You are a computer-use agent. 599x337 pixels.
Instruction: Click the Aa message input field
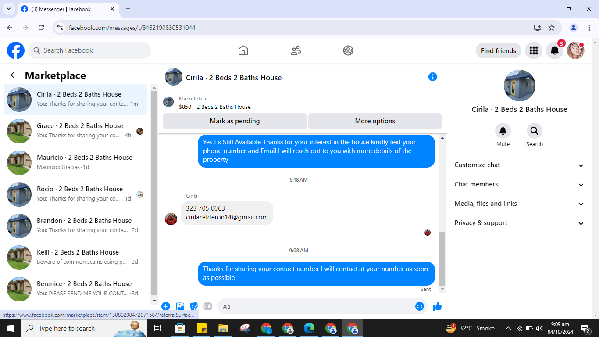point(322,306)
